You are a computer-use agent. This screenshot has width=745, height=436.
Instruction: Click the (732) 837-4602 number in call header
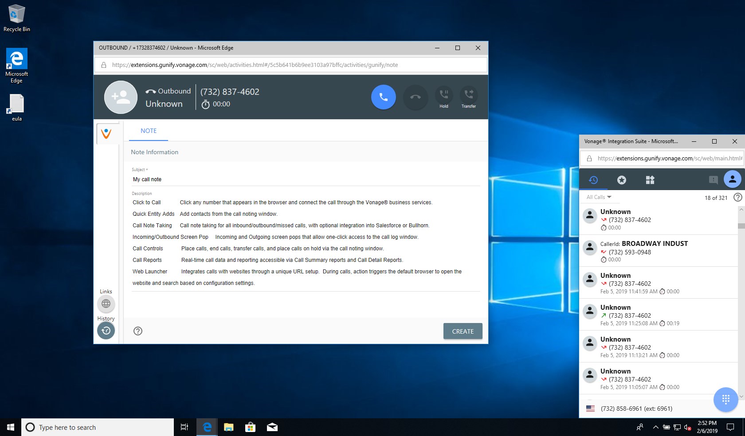[230, 92]
